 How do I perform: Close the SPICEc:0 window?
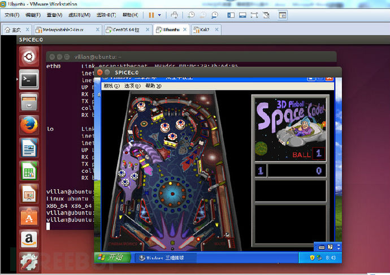tap(99, 72)
